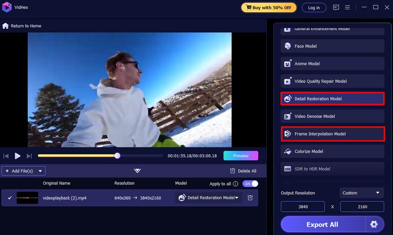Skip to the next frame
Image resolution: width=393 pixels, height=235 pixels.
[29, 156]
